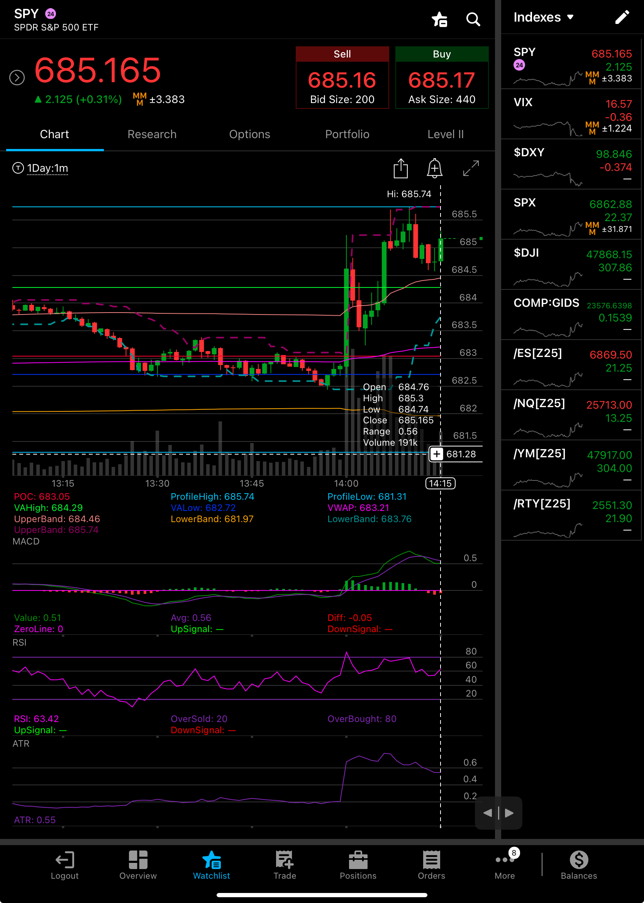Open the Trade bottom navigation item
644x903 pixels.
click(x=285, y=865)
